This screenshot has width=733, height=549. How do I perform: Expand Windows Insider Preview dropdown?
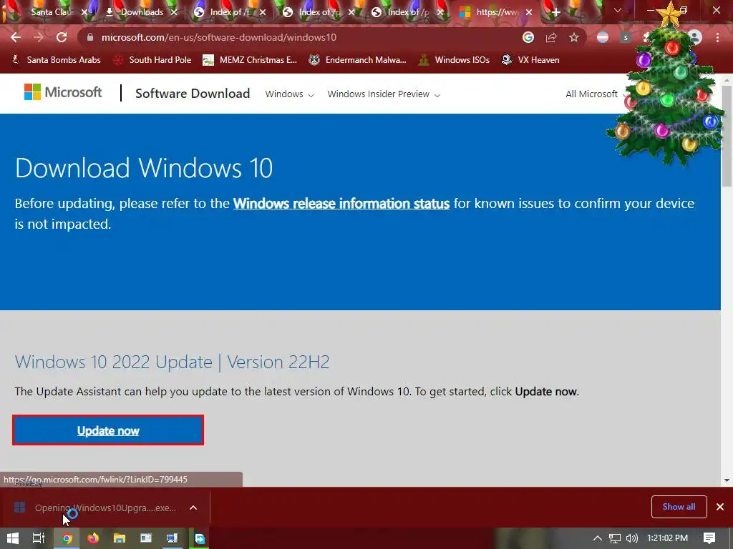coord(384,94)
